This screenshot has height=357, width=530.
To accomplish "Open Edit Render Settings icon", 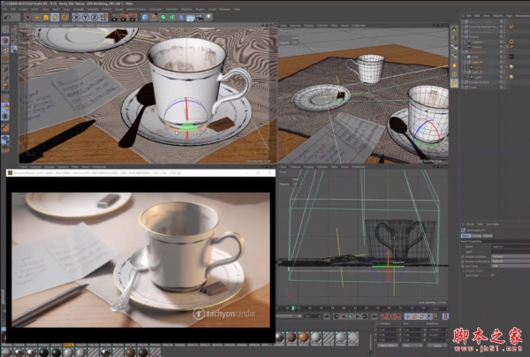I will coord(134,17).
